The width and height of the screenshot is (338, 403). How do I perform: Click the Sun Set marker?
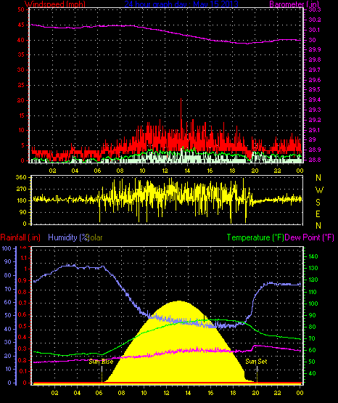click(256, 362)
